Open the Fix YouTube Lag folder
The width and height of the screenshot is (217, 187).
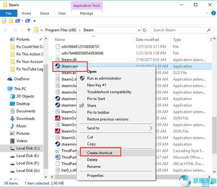coord(30,69)
